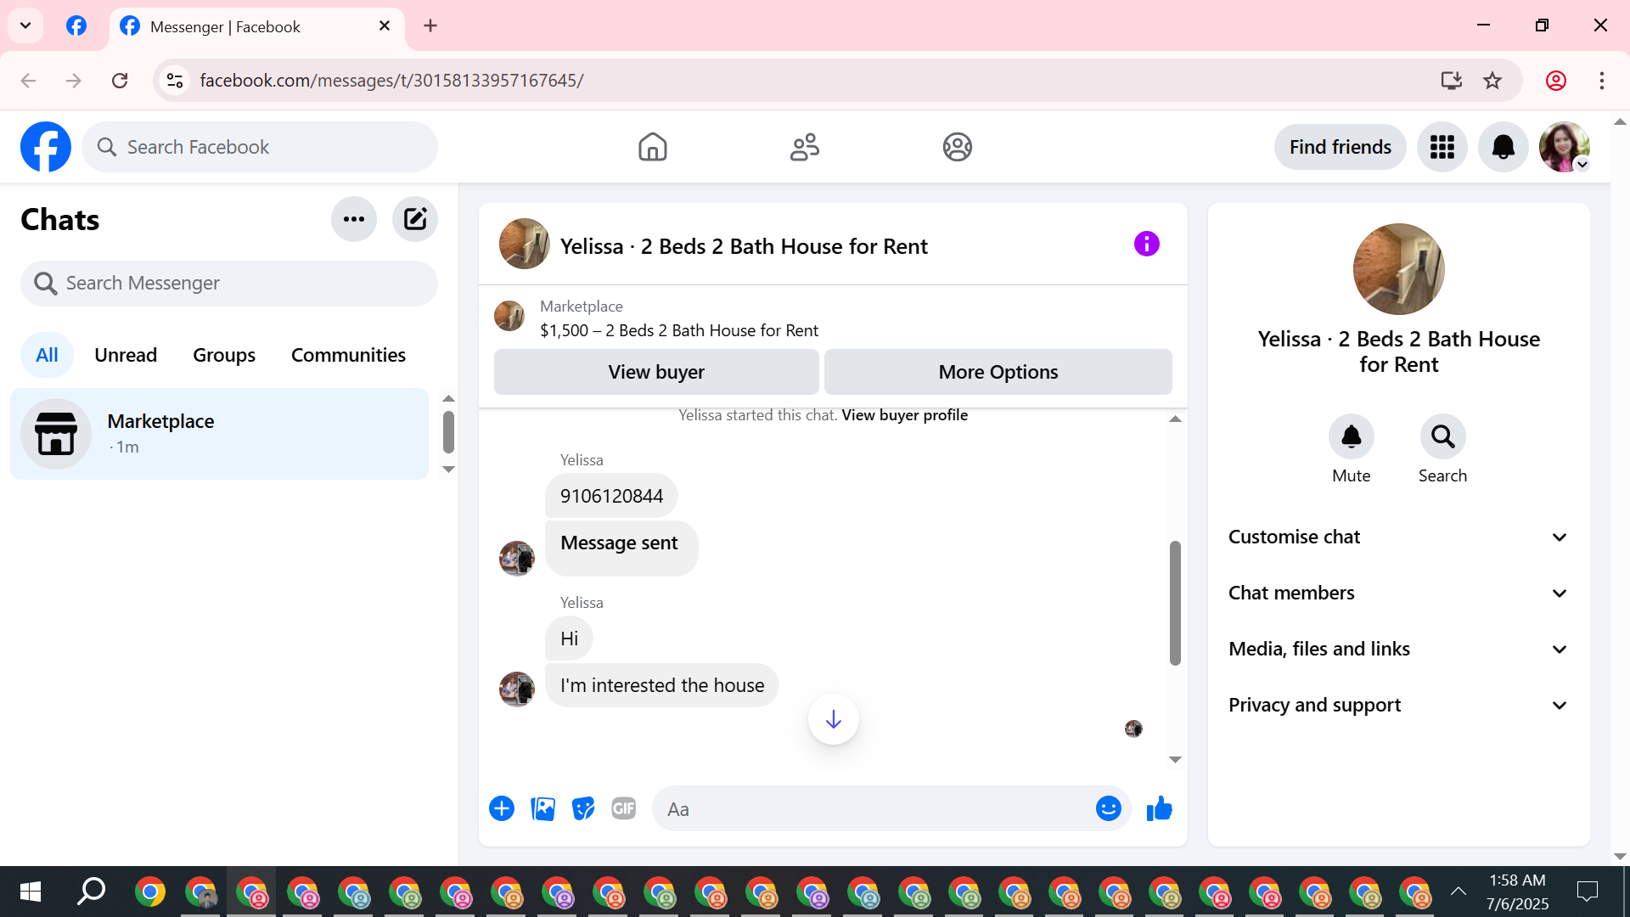
Task: Click the compose new message icon
Action: [x=414, y=219]
